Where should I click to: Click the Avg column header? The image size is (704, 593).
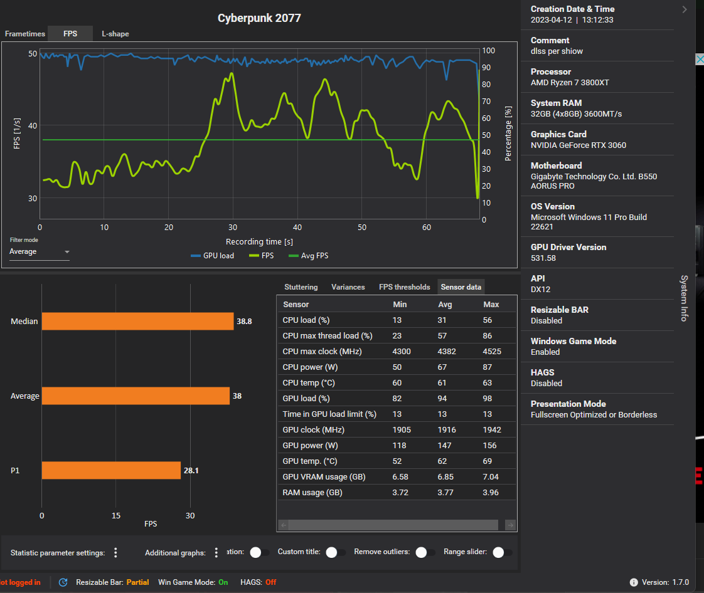(x=445, y=304)
